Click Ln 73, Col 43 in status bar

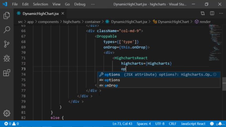[123, 124]
